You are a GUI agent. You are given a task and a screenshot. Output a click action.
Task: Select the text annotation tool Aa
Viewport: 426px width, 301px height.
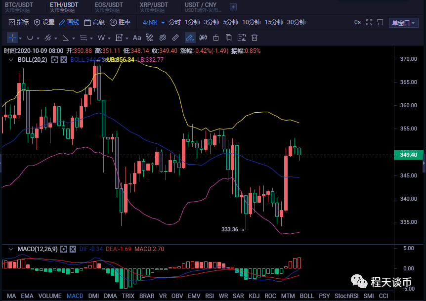[137, 38]
